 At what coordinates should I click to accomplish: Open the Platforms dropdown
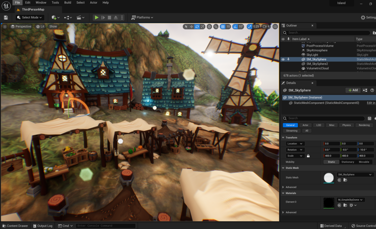point(142,18)
